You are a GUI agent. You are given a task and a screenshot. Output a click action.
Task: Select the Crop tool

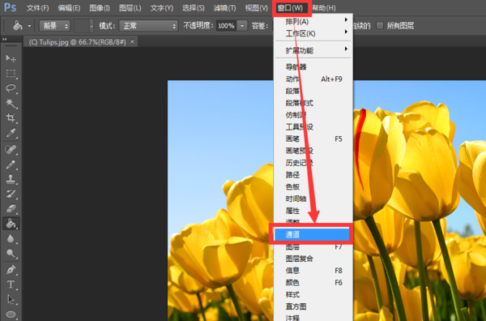click(11, 118)
